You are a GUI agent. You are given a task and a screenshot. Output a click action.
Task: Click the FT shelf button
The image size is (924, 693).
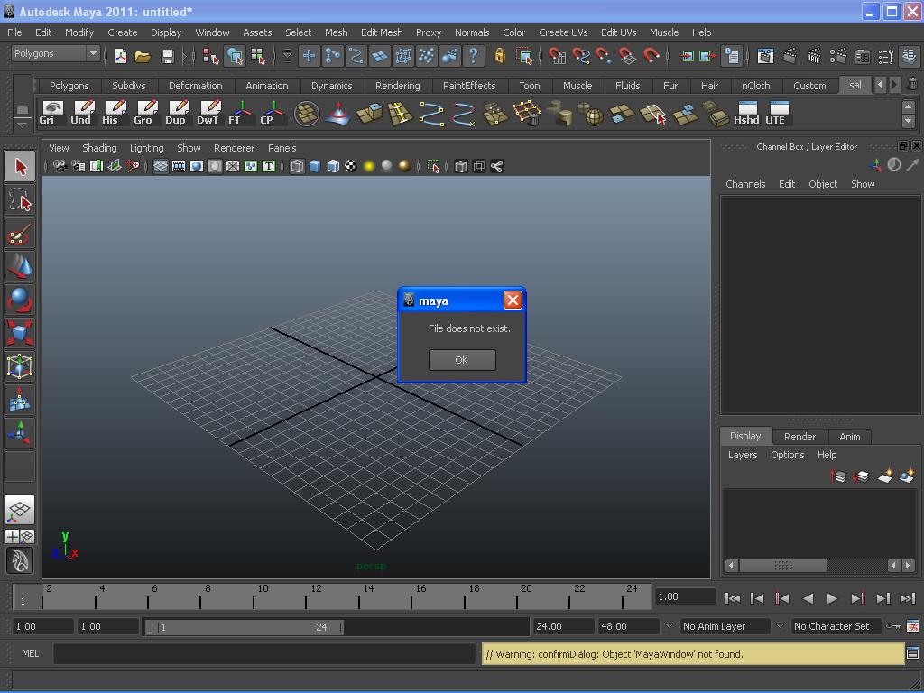(241, 113)
